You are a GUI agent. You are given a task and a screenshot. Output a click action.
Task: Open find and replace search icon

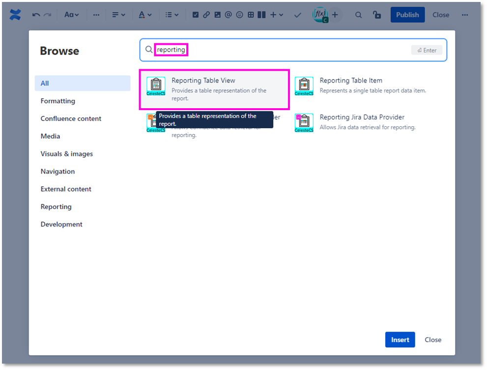click(x=358, y=15)
